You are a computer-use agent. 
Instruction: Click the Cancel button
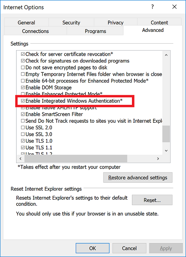tap(129, 248)
